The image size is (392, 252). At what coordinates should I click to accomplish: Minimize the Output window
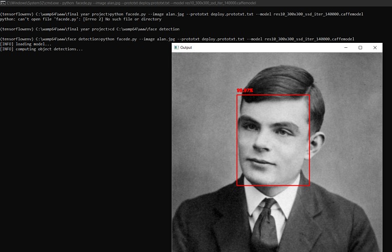click(x=346, y=47)
